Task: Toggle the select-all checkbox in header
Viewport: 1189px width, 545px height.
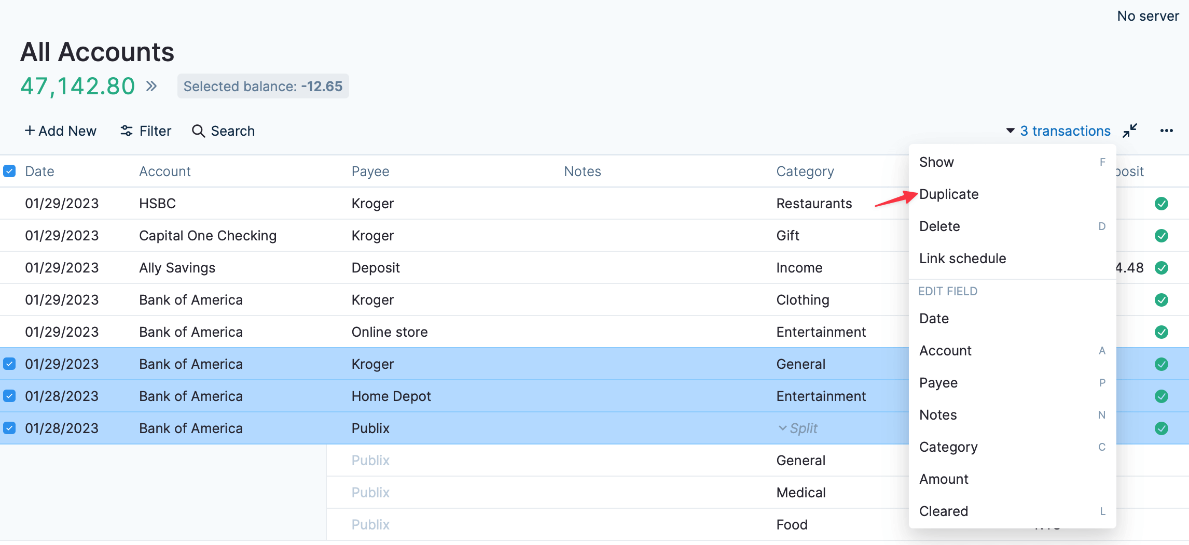Action: (9, 171)
